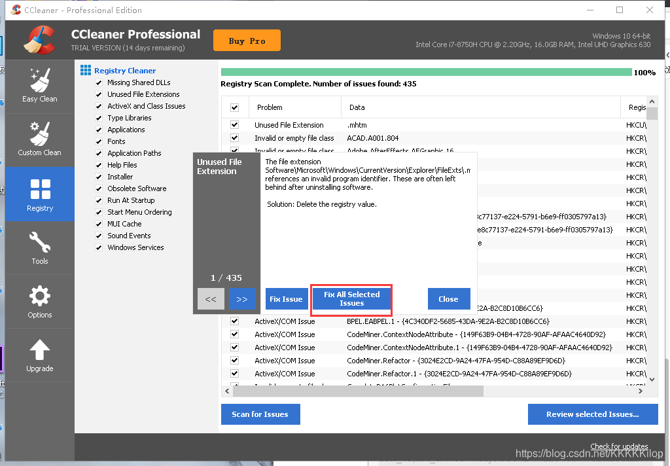Toggle Fonts checkbox

point(99,141)
